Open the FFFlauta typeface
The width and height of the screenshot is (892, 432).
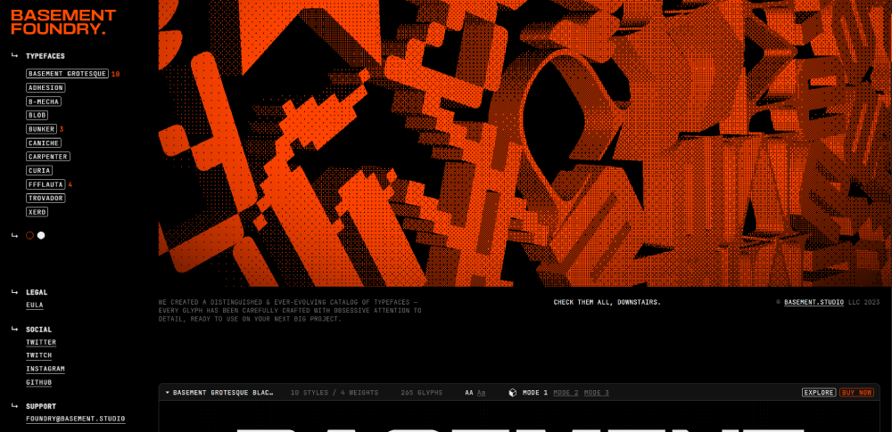click(x=45, y=184)
